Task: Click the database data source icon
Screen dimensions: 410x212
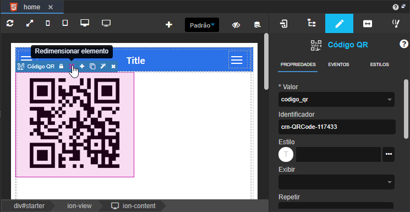Action: point(258,25)
